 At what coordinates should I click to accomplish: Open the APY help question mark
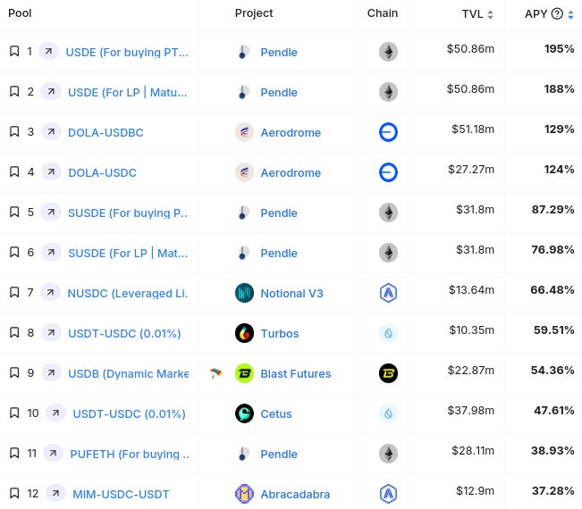(557, 13)
